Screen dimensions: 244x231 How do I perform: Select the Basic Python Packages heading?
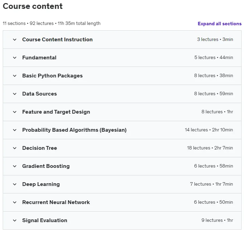53,76
